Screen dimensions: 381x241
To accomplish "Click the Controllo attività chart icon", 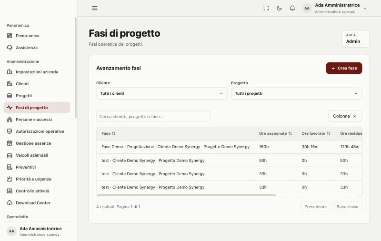I will (10, 191).
